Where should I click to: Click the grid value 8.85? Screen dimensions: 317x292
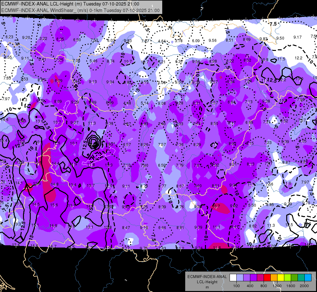[x=270, y=205]
